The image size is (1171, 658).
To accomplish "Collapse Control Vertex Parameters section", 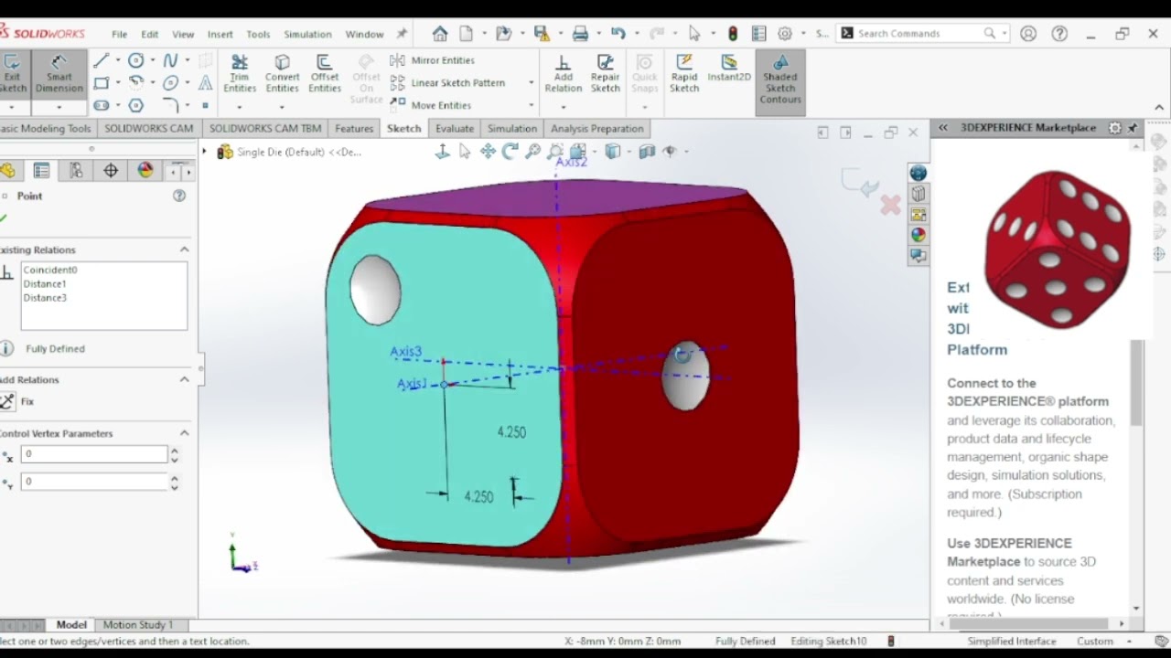I will coord(184,433).
